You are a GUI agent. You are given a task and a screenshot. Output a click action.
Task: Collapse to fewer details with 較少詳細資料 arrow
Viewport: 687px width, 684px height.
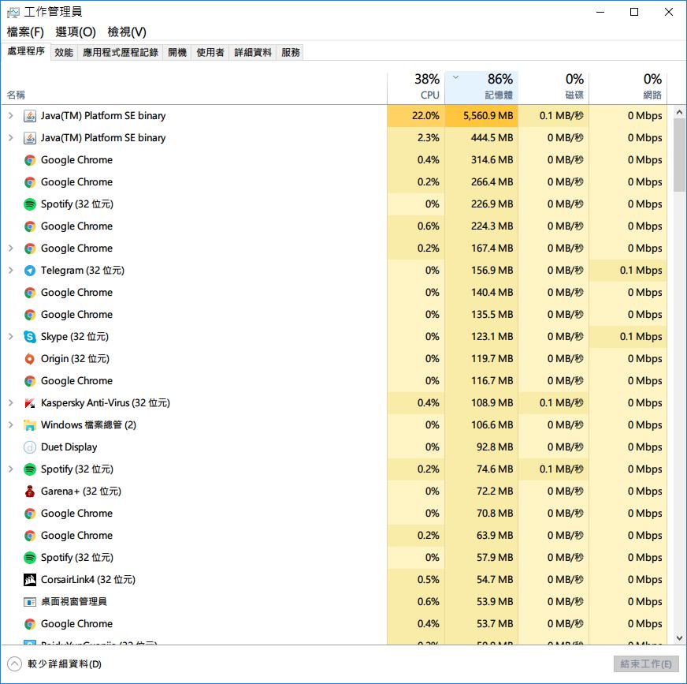[x=14, y=663]
